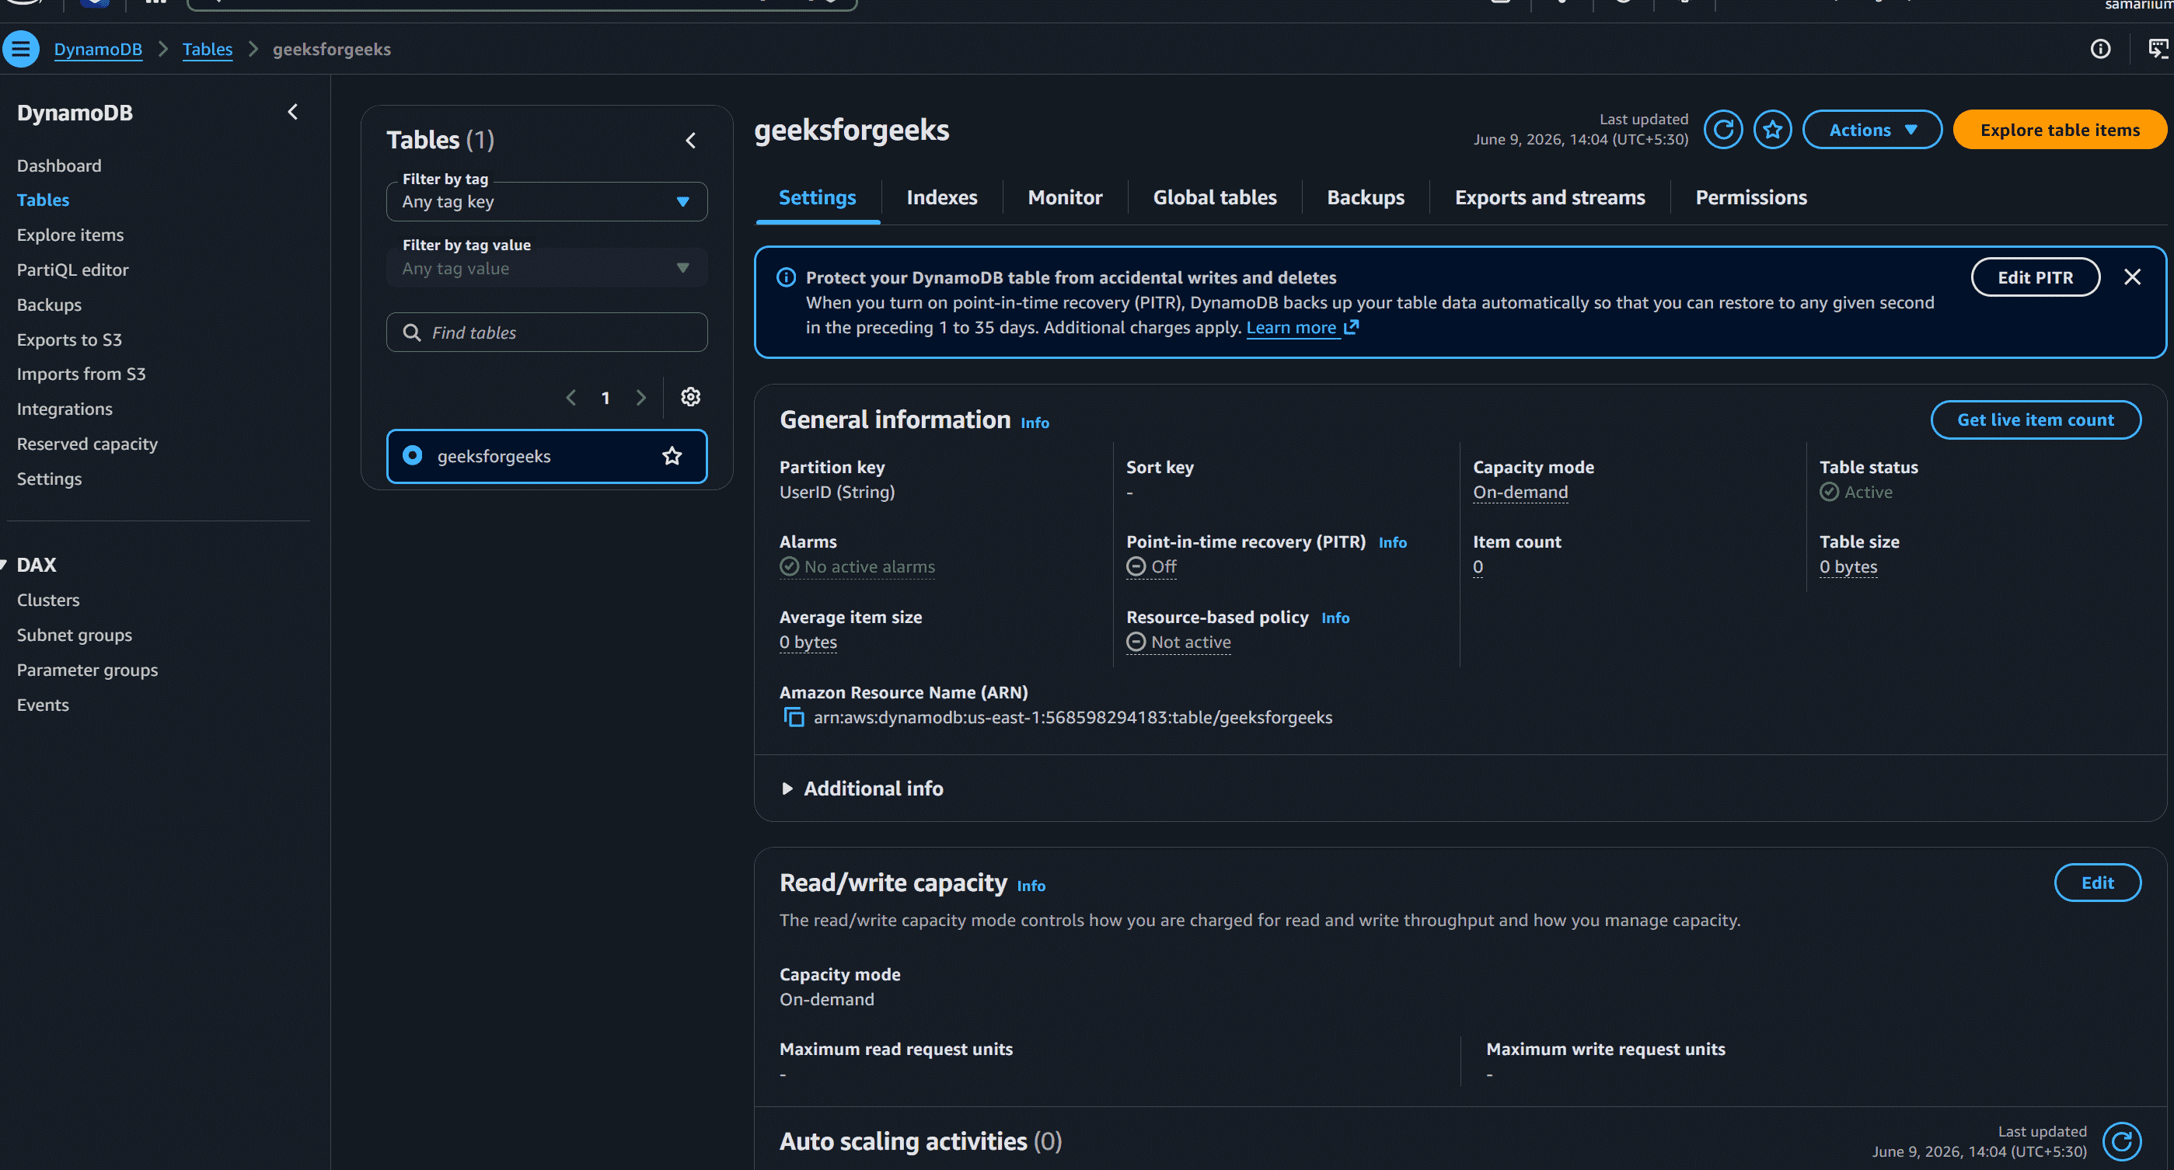Screen dimensions: 2174x1170
Task: Open the Global tables tab
Action: pyautogui.click(x=1214, y=197)
